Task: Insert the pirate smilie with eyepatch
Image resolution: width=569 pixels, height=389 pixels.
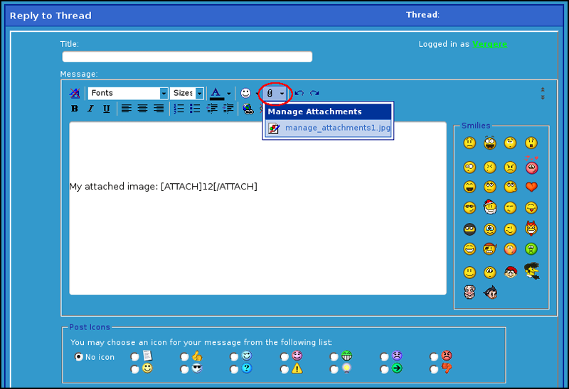Action: tap(490, 249)
